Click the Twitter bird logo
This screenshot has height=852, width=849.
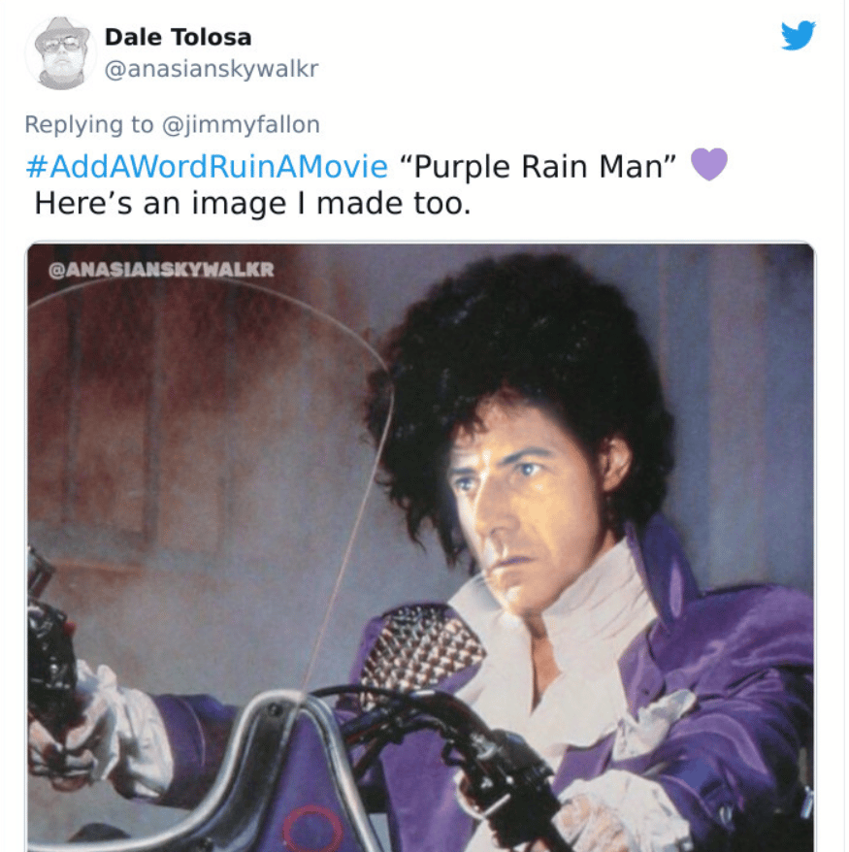pos(798,35)
